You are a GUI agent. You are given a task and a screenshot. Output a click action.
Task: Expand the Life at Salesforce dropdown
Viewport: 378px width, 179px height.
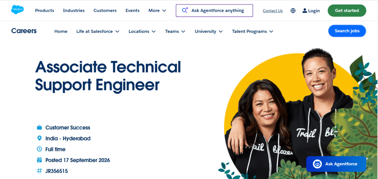click(x=117, y=32)
